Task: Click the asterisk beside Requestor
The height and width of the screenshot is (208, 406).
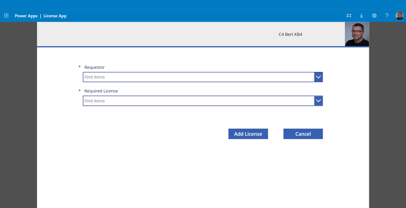Action: pyautogui.click(x=80, y=67)
